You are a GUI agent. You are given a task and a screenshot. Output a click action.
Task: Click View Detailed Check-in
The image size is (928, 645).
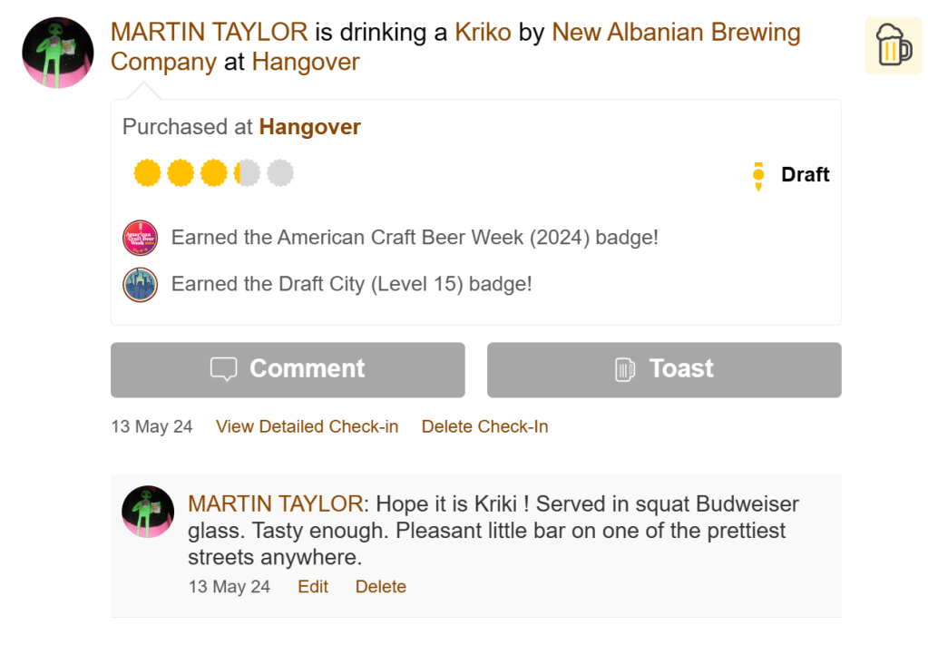pos(307,426)
